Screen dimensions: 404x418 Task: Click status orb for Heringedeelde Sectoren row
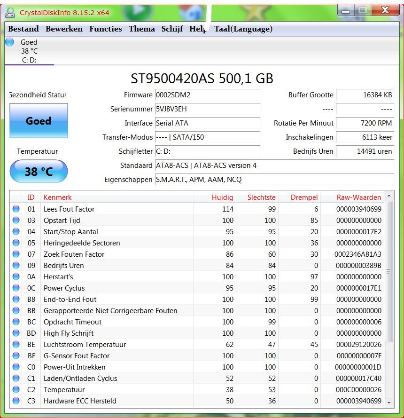coord(16,243)
